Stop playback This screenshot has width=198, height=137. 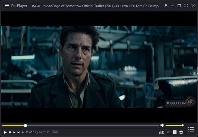(x=10, y=132)
